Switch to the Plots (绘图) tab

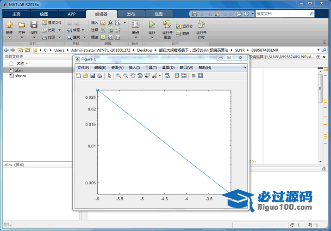point(44,14)
